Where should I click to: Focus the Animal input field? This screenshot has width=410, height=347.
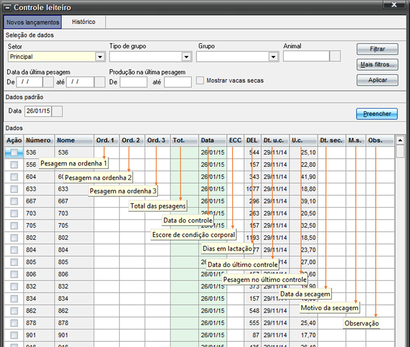click(306, 56)
